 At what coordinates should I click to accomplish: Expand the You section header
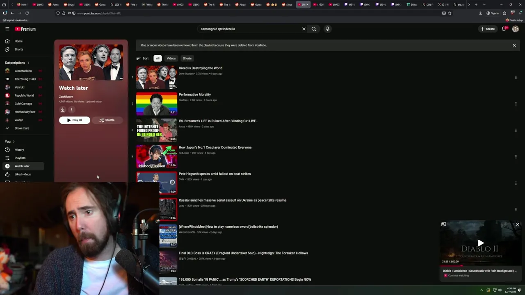pos(9,141)
